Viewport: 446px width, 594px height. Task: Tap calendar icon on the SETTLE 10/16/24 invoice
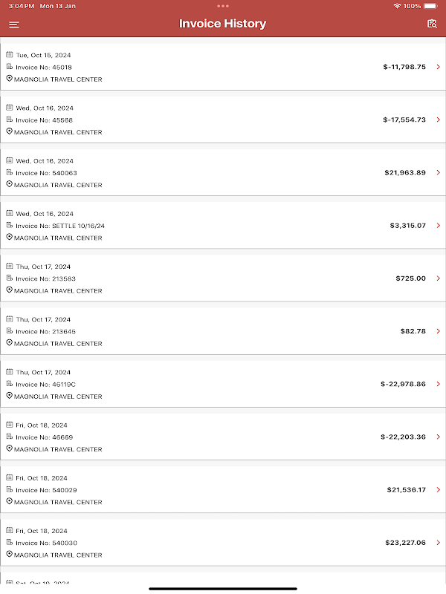point(10,213)
